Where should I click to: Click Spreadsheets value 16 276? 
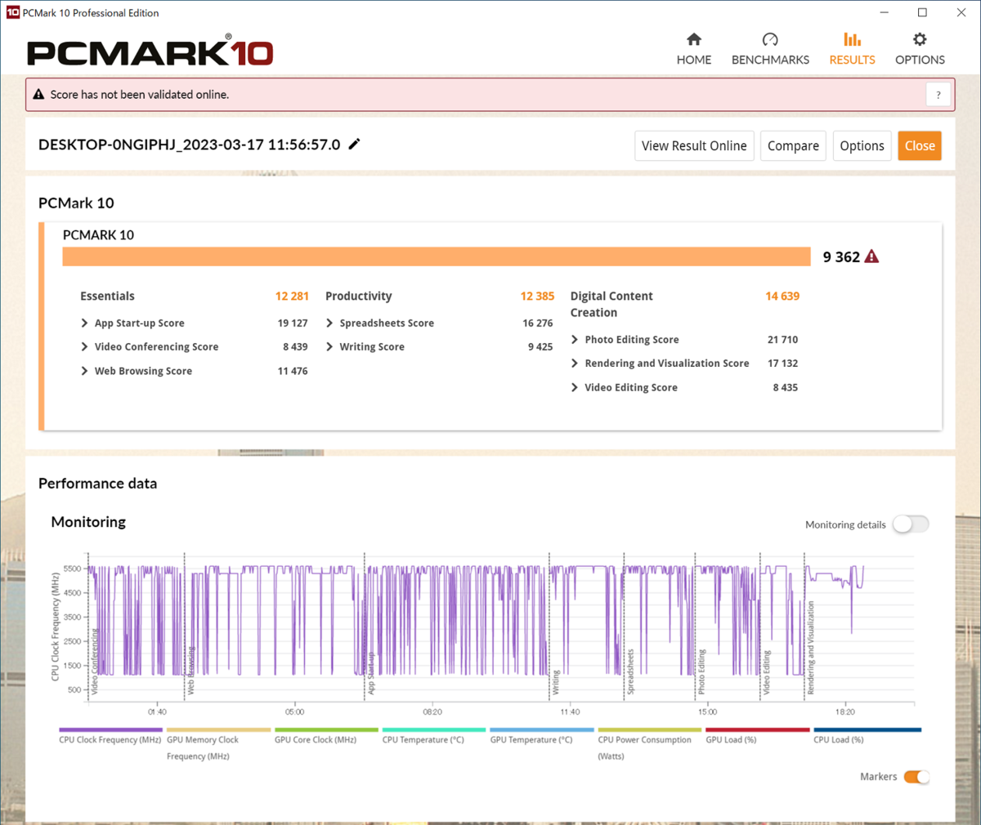tap(537, 323)
